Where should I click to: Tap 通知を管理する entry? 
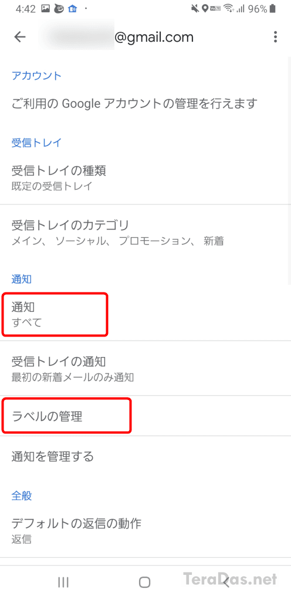(x=145, y=456)
